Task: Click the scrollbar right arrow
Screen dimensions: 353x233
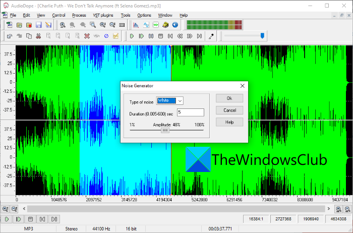Action: click(329, 209)
